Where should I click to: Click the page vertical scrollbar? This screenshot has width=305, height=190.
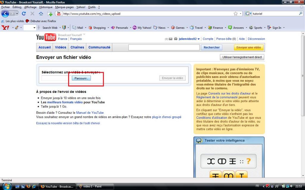coord(303,76)
